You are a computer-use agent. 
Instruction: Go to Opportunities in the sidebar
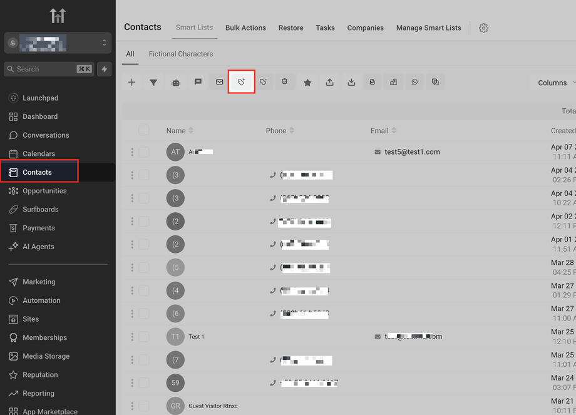coord(44,191)
